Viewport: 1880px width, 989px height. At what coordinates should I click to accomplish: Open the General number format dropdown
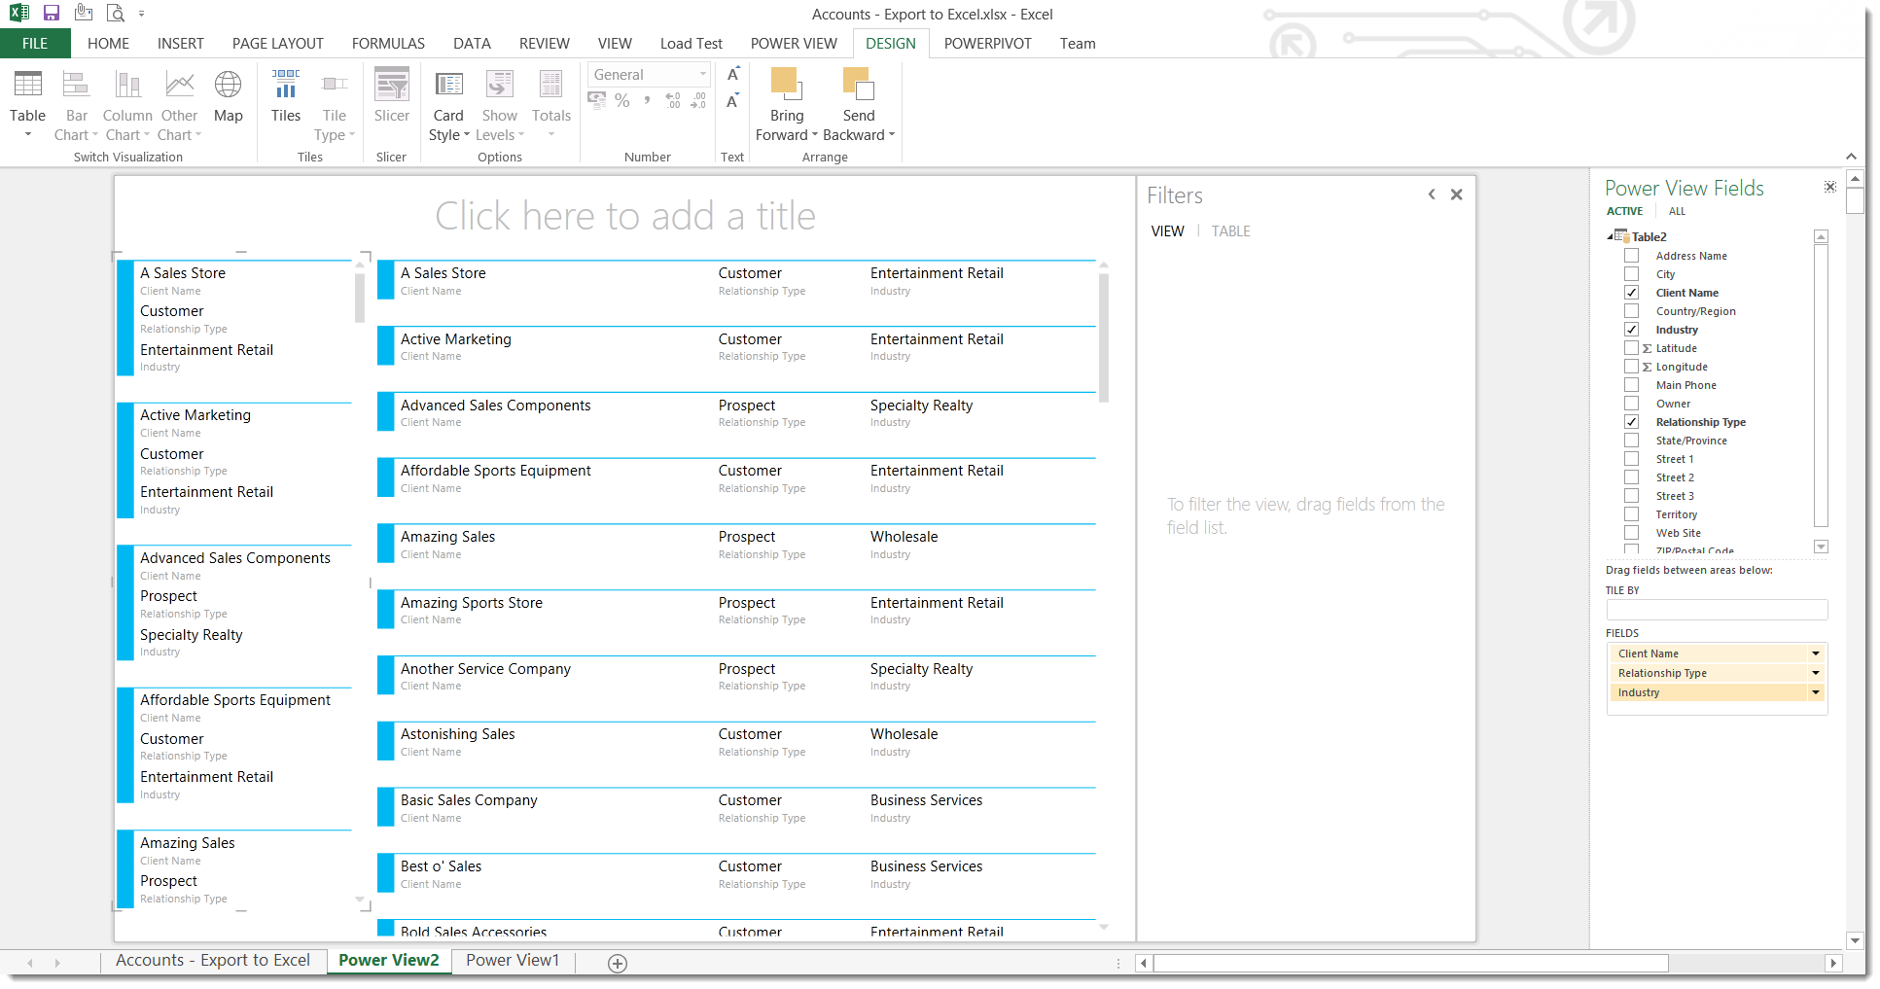[702, 75]
